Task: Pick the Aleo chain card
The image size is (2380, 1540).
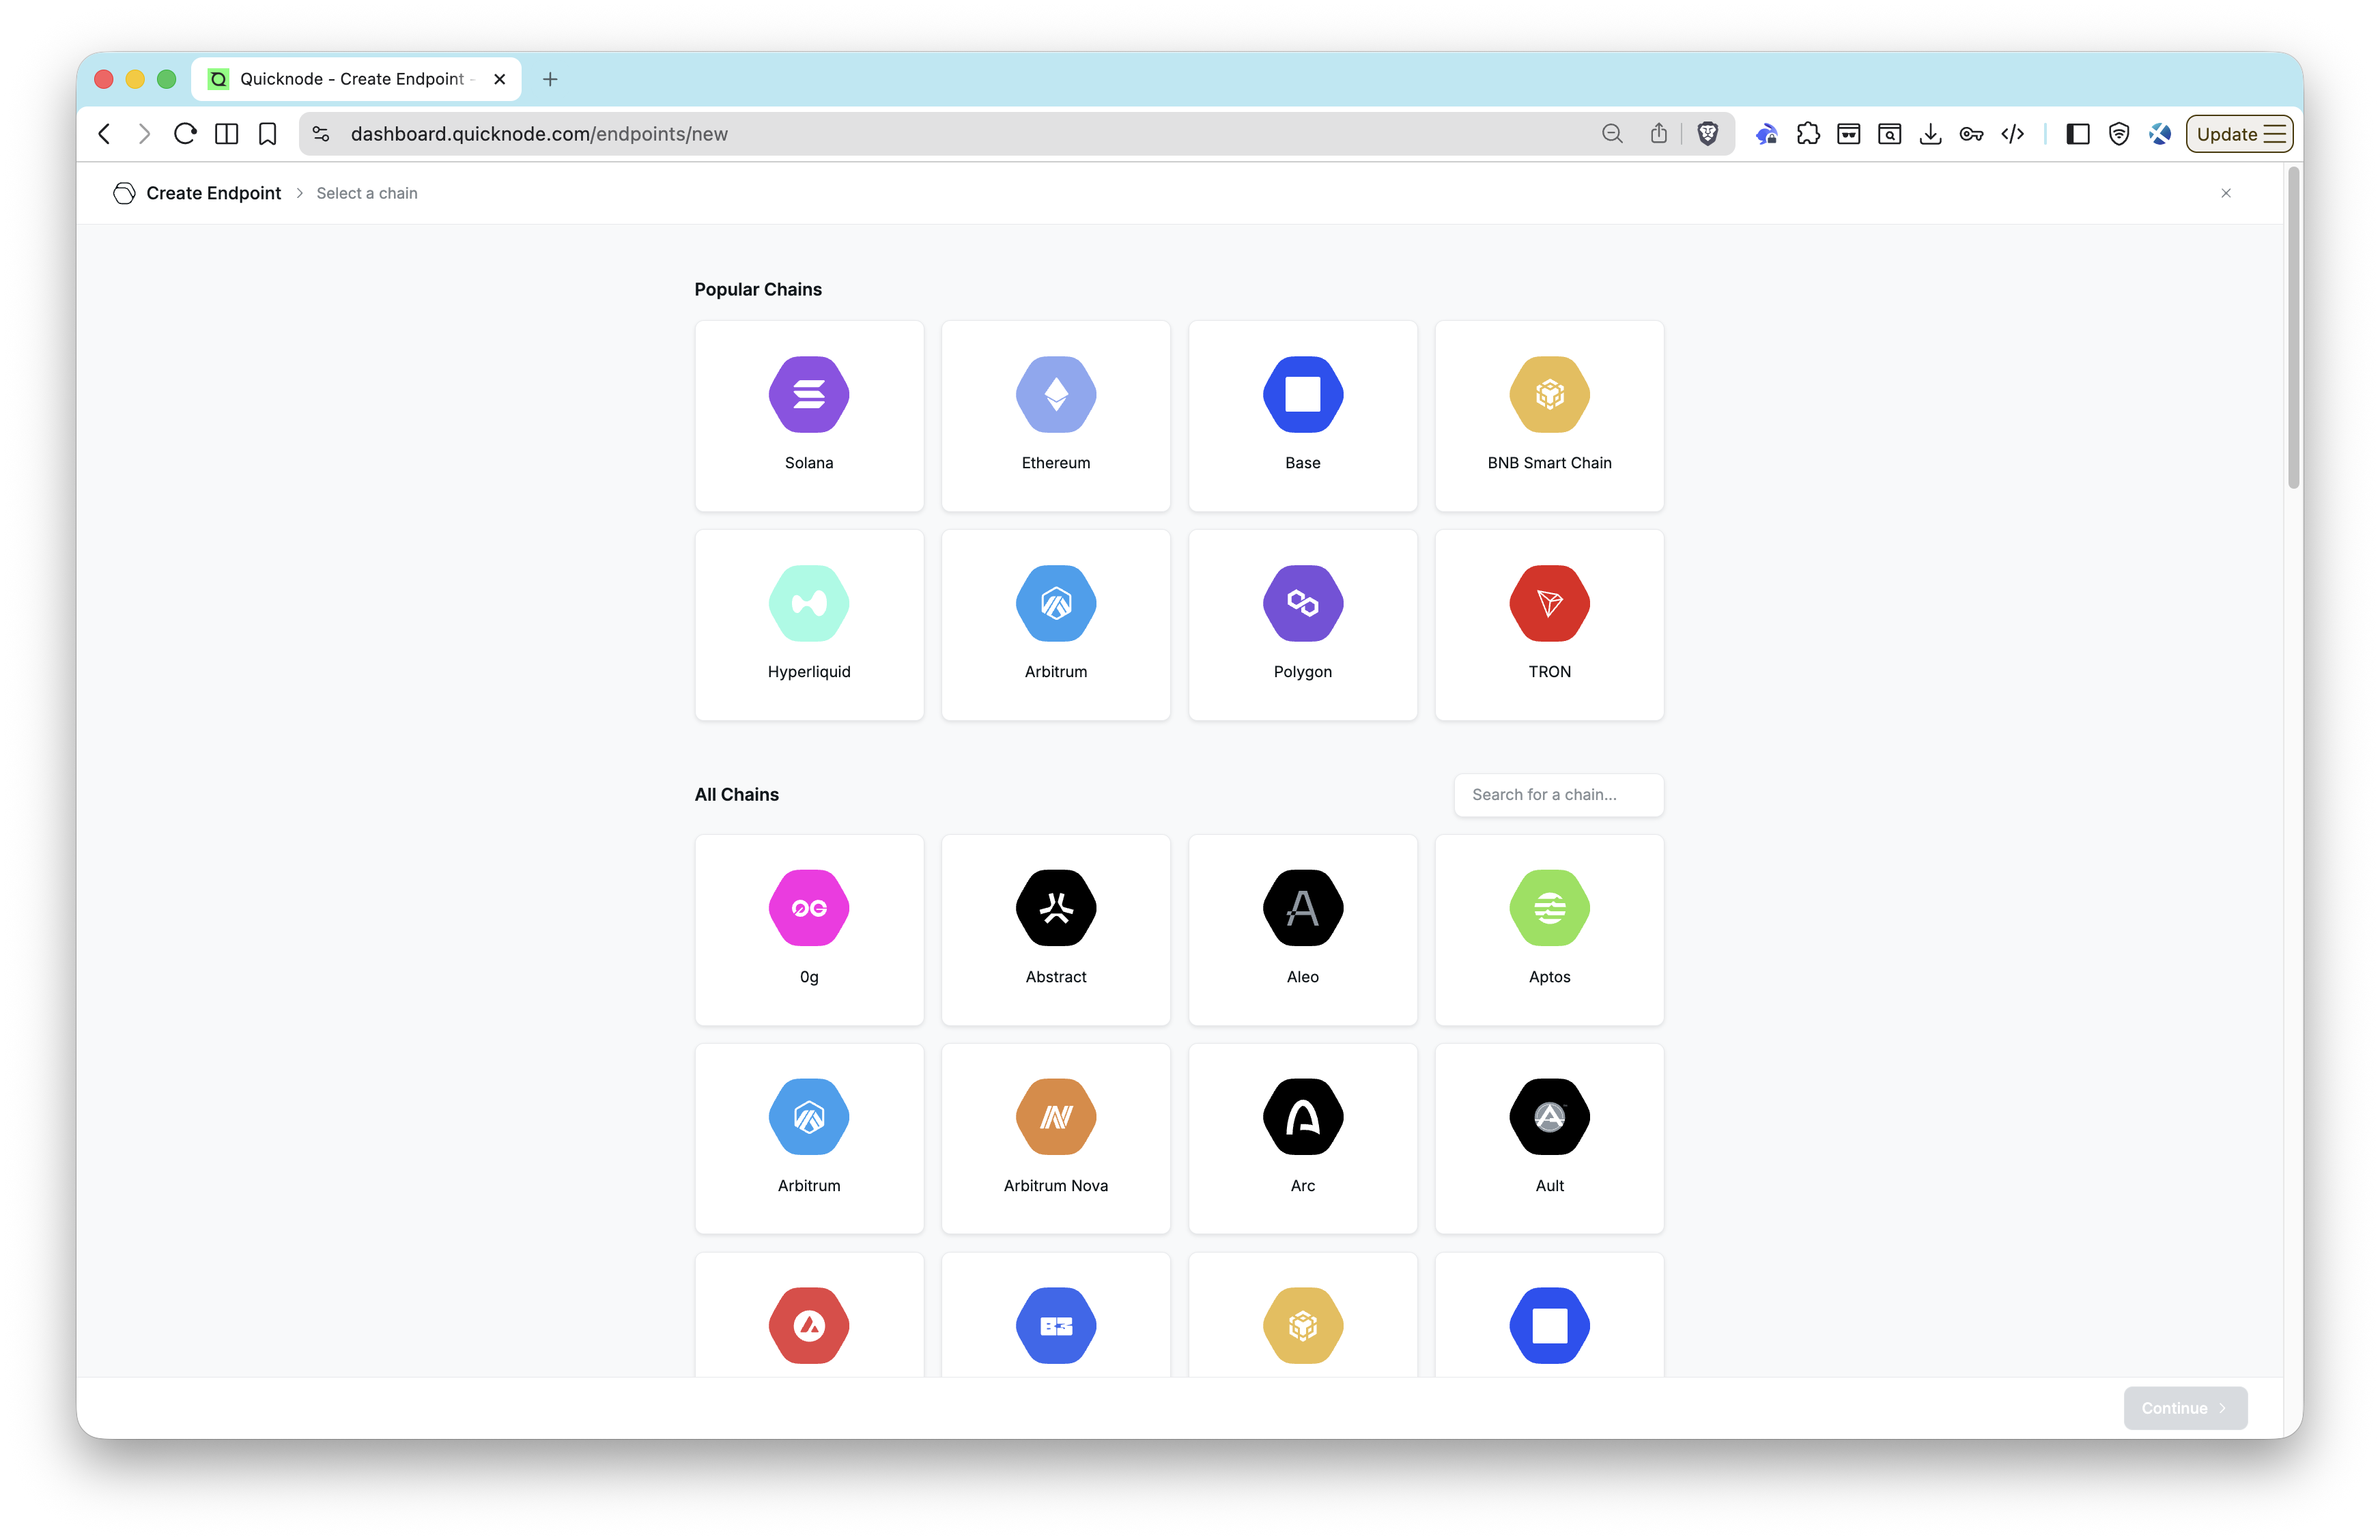Action: pyautogui.click(x=1302, y=929)
